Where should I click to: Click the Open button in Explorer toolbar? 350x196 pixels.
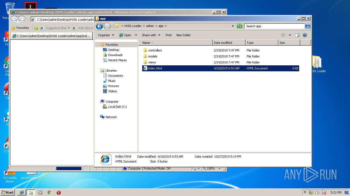[125, 35]
